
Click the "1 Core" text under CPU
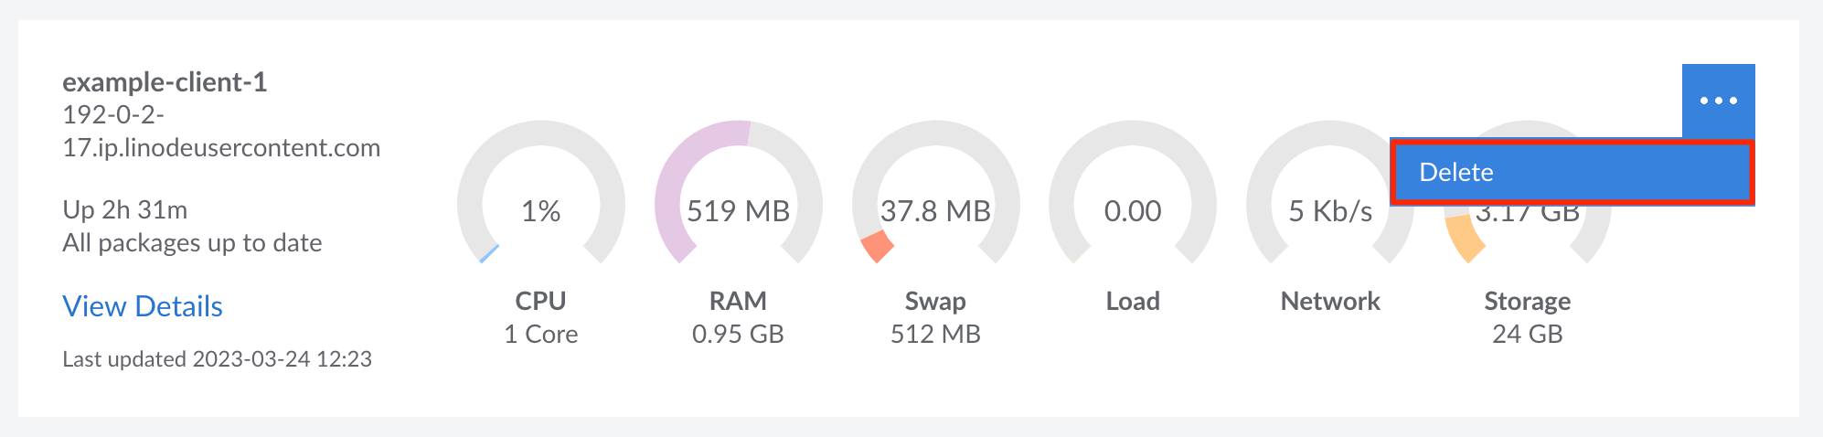[541, 334]
